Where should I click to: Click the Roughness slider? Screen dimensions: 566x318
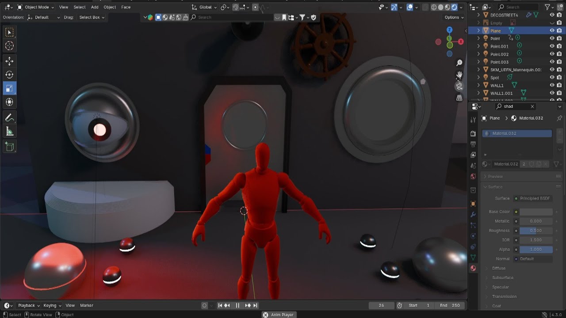(536, 231)
